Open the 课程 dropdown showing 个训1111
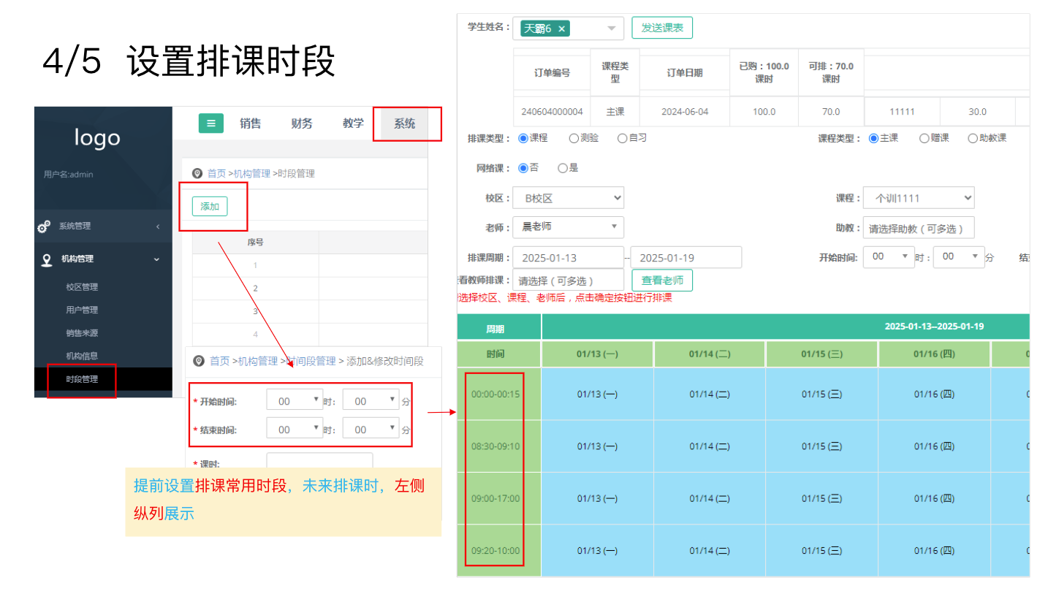The width and height of the screenshot is (1048, 591). 919,198
